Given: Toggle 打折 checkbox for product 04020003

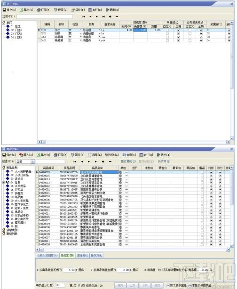Looking at the screenshot, I should pos(211,172).
